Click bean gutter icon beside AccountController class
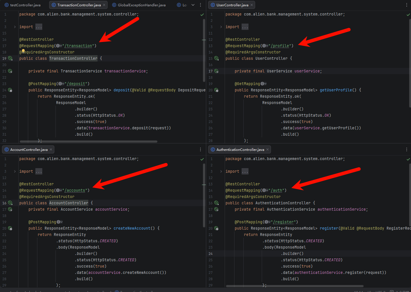 [10, 203]
